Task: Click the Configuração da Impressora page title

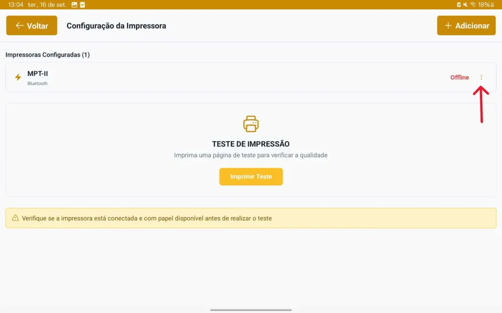Action: click(x=116, y=26)
